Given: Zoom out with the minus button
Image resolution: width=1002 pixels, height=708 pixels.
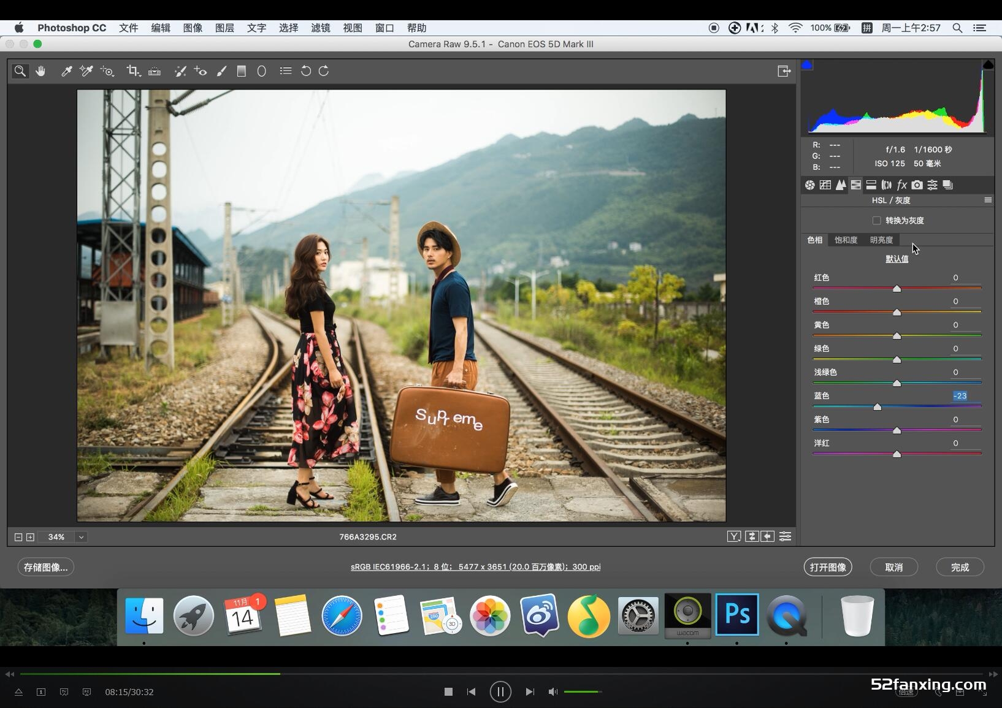Looking at the screenshot, I should tap(18, 537).
